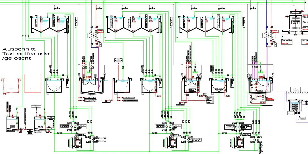Select the gray label box with red arrow

click(118, 60)
